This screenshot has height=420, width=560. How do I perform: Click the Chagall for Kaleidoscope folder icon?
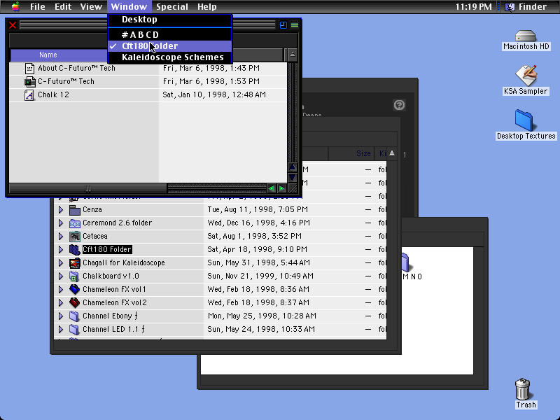(75, 263)
